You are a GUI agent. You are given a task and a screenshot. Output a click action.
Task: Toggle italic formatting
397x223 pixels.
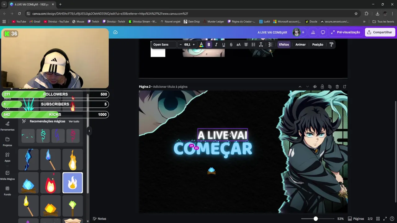(x=216, y=45)
